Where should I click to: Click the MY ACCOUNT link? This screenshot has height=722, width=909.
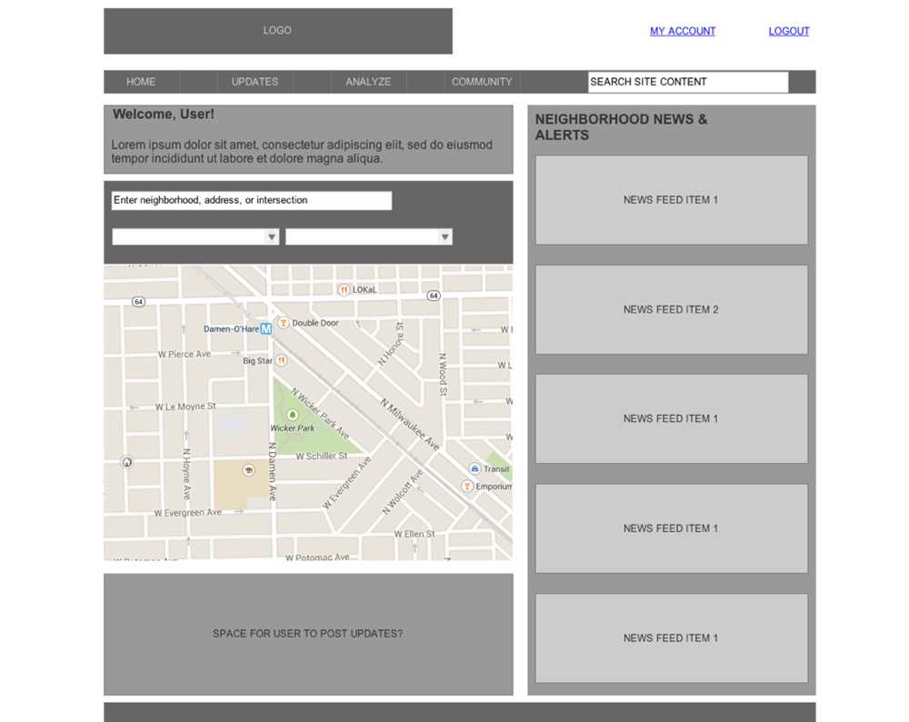pos(683,31)
